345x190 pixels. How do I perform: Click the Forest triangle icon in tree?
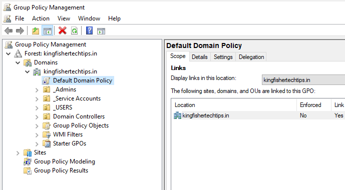point(18,53)
